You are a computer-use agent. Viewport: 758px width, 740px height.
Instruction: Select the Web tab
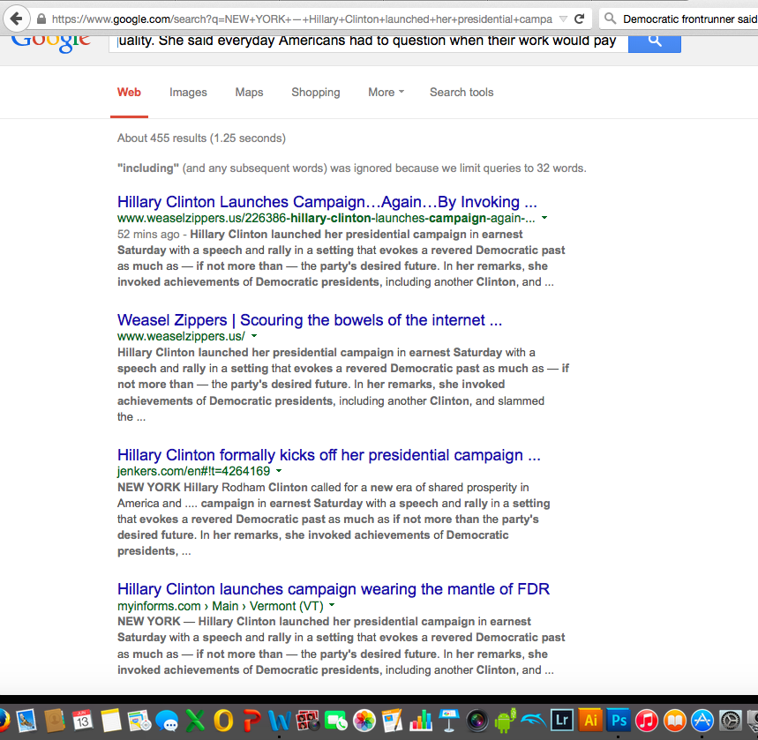click(129, 93)
